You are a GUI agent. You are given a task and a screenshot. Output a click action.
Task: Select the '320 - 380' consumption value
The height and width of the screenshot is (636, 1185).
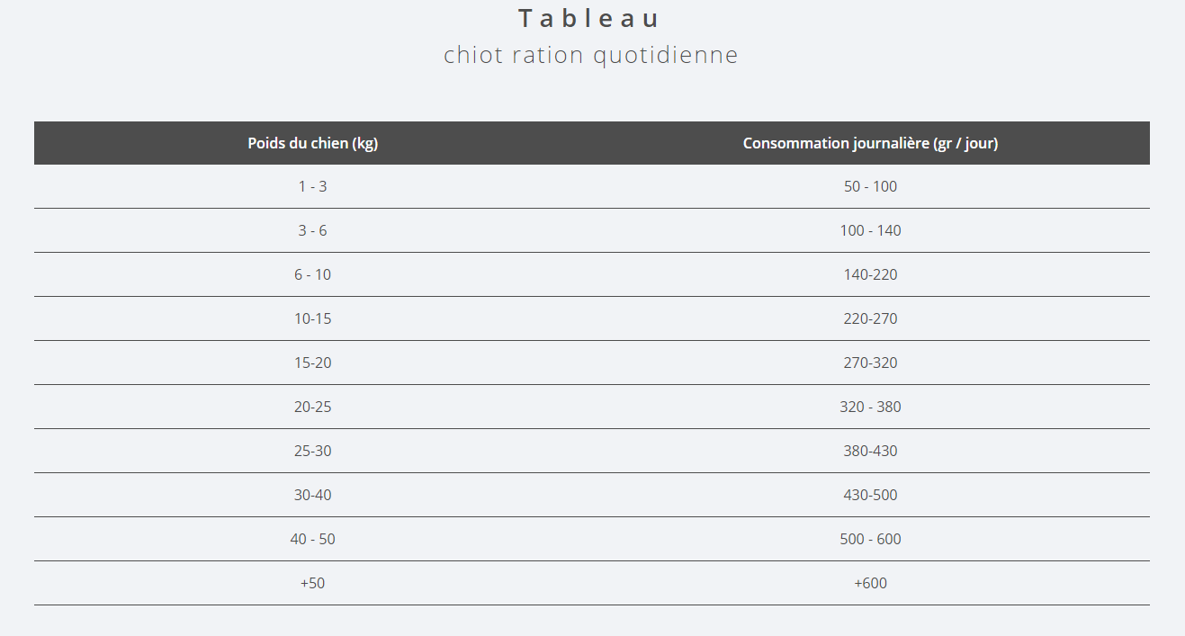(871, 407)
